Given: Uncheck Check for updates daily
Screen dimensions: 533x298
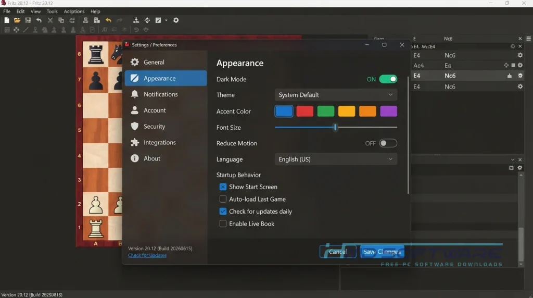Looking at the screenshot, I should click(x=223, y=211).
